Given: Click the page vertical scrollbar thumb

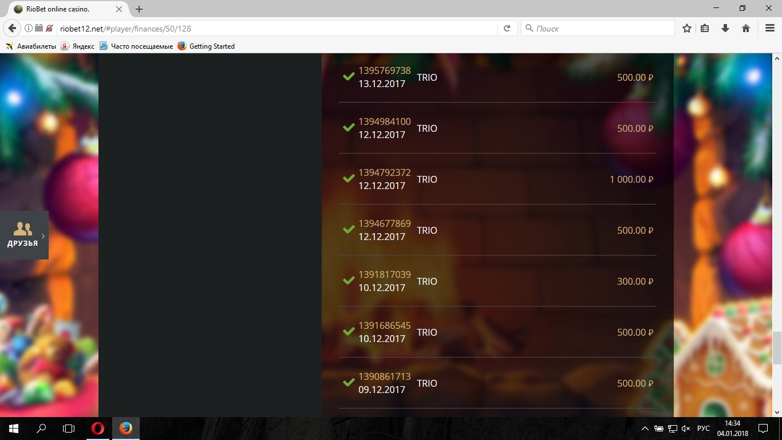Looking at the screenshot, I should [x=777, y=348].
